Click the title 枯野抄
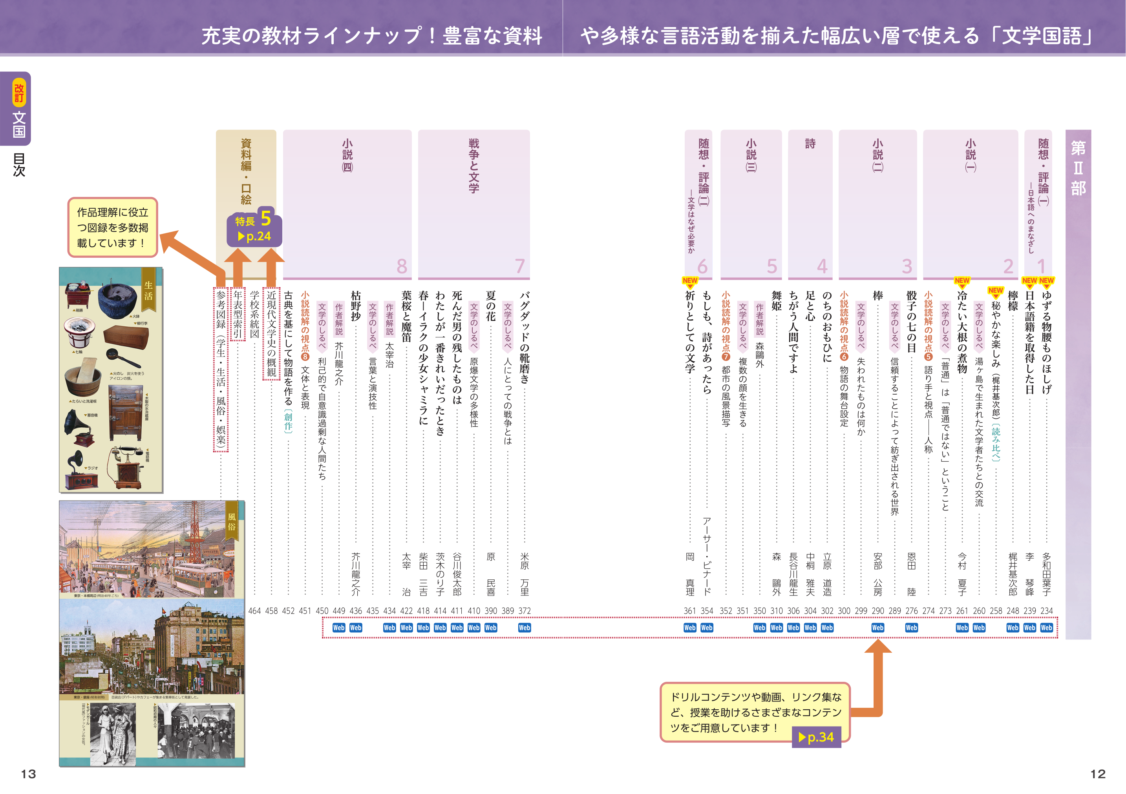The width and height of the screenshot is (1126, 794). [x=356, y=306]
